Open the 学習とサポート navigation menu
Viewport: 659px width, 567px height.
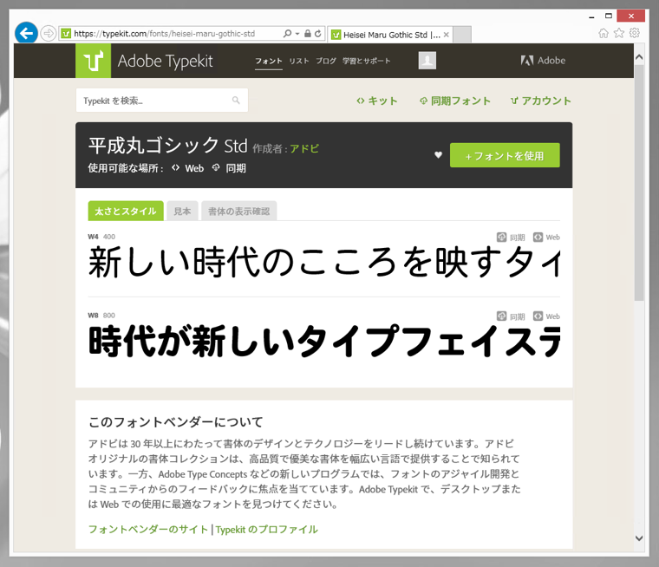click(367, 61)
